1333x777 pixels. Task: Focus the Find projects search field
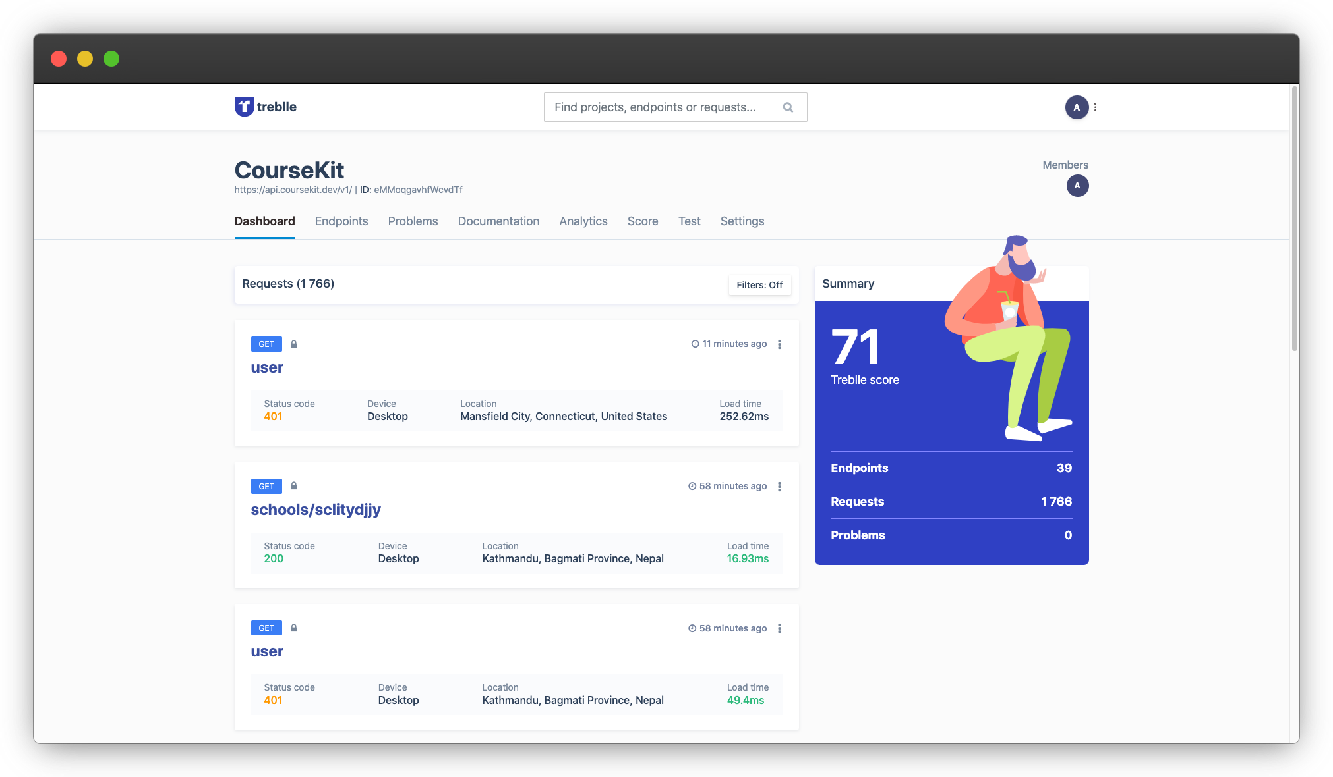point(675,107)
